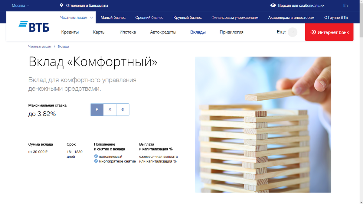Viewport: 363px width, 204px height.
Task: Click the rate value до 3,82%
Action: (x=42, y=114)
